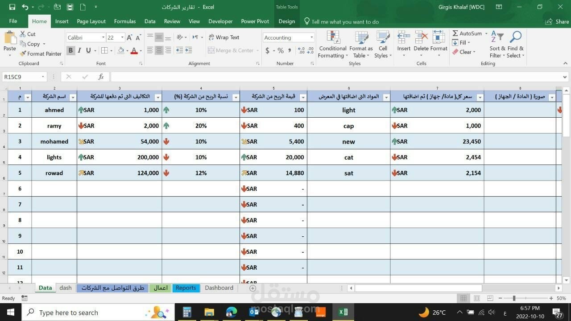The image size is (571, 321).
Task: Click Tell me what you want to do box
Action: (341, 21)
